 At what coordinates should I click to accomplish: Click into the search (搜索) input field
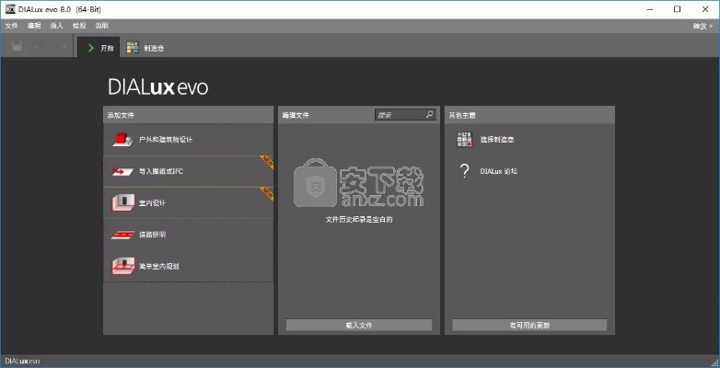(x=398, y=115)
